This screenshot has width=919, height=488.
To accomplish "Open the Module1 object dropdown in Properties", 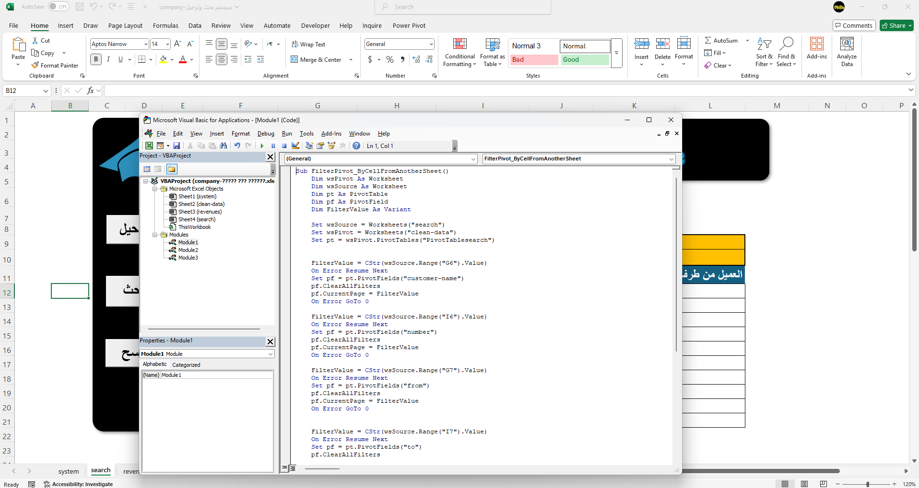I will point(271,354).
